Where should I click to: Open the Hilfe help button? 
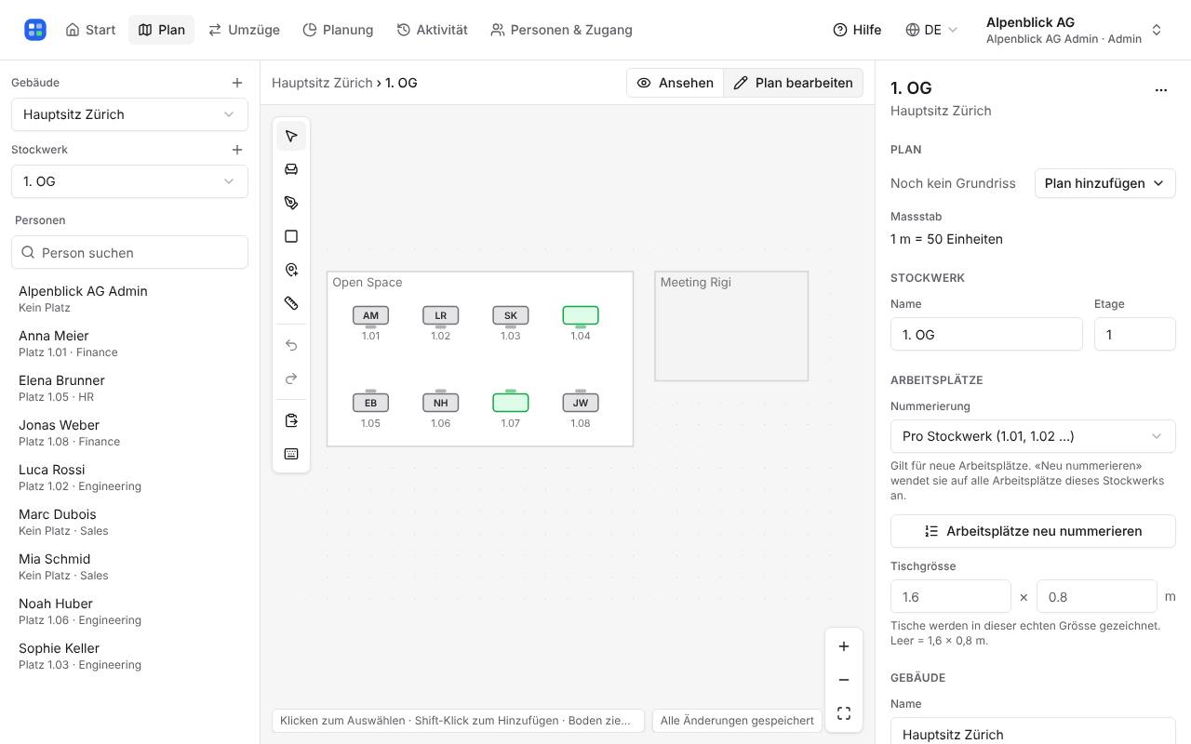(857, 30)
